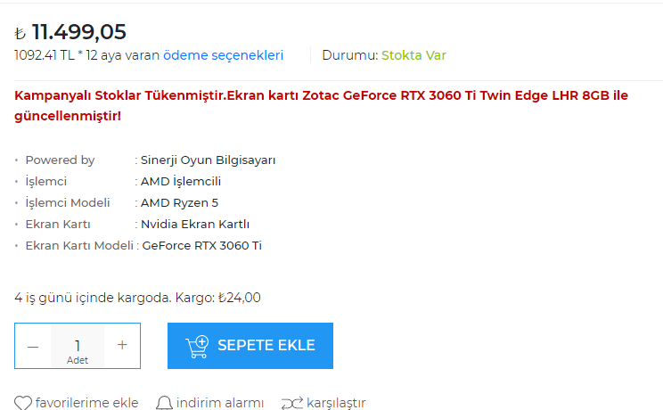Select the karşılaştır text link
663x410 pixels.
point(336,403)
